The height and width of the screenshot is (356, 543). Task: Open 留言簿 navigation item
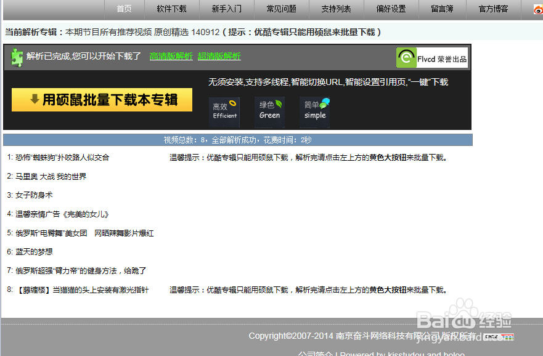point(442,9)
